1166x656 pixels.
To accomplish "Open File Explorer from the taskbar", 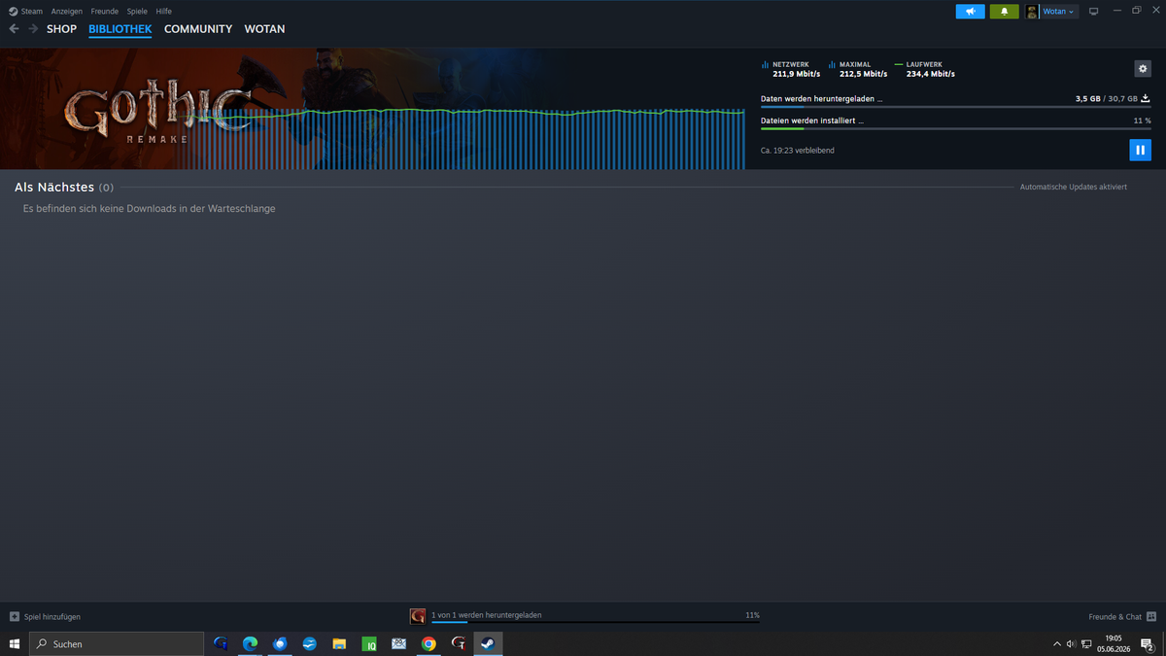I will (x=339, y=643).
